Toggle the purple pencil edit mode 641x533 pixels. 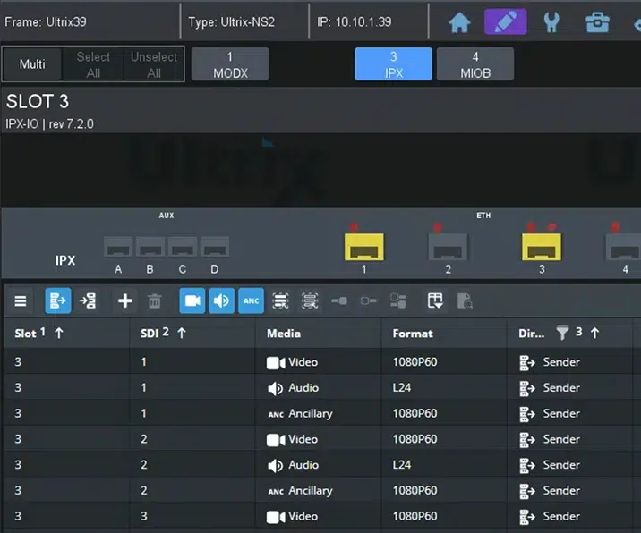[505, 21]
